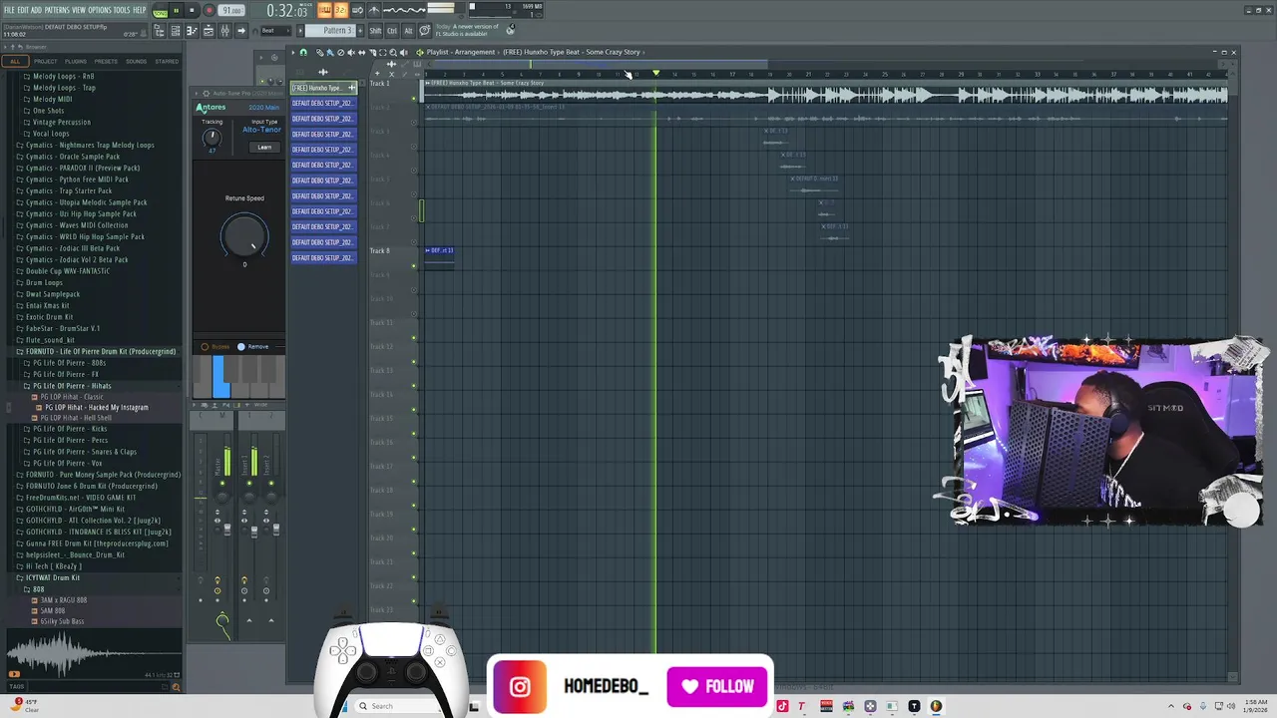The image size is (1277, 718).
Task: Select the Bypass radio option in Auto-Tune
Action: pos(215,346)
